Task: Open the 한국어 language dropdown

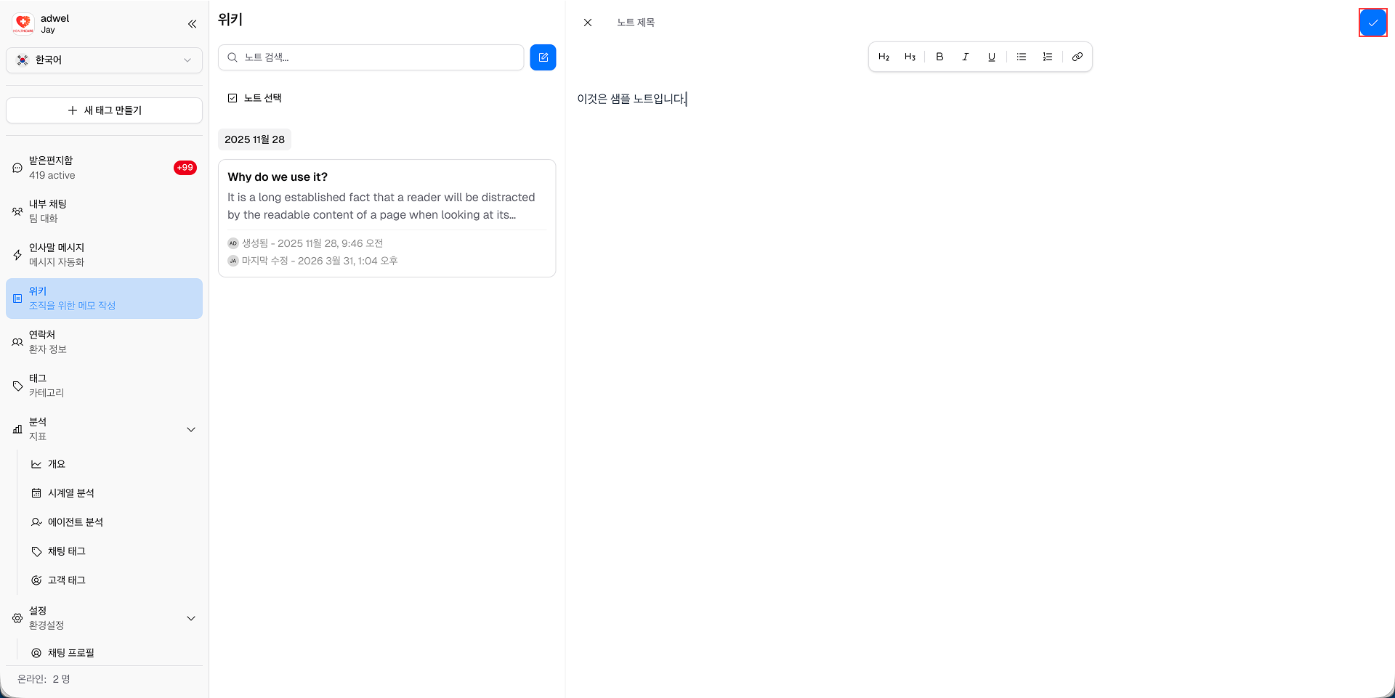Action: 104,60
